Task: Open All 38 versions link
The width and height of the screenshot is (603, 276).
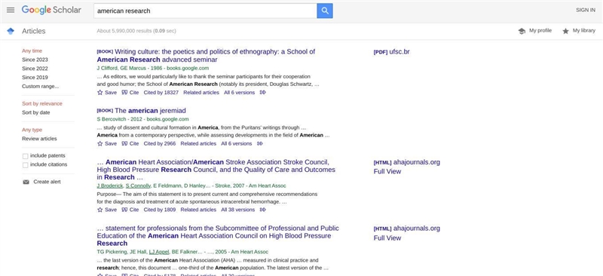Action: click(x=237, y=210)
